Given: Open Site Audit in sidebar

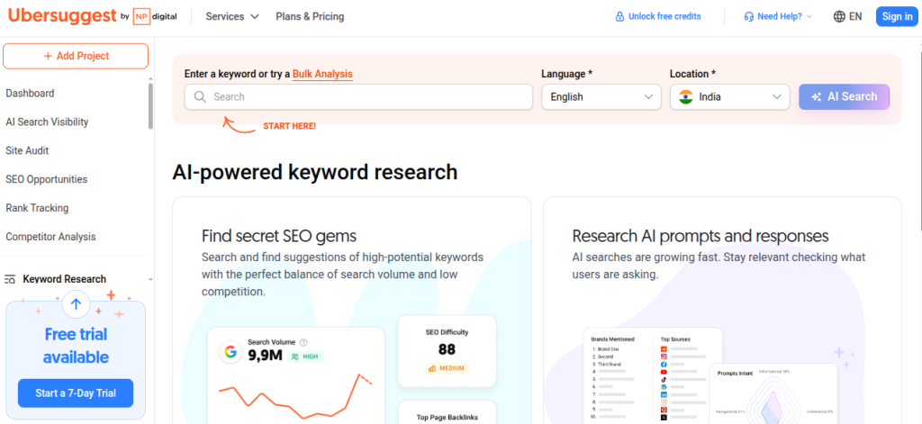Looking at the screenshot, I should 27,150.
